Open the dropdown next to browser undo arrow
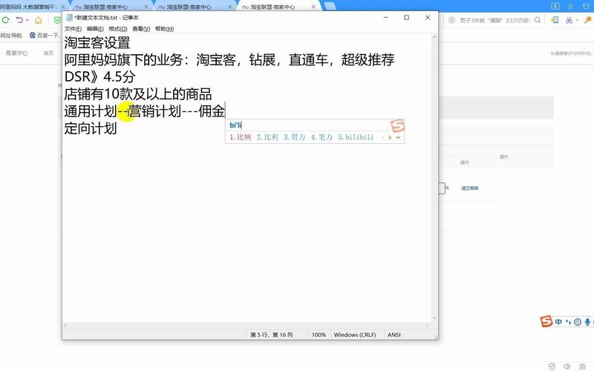The width and height of the screenshot is (594, 371). (27, 21)
